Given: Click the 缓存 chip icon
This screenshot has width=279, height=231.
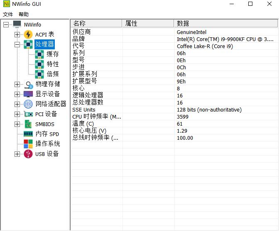Looking at the screenshot, I should coord(39,54).
